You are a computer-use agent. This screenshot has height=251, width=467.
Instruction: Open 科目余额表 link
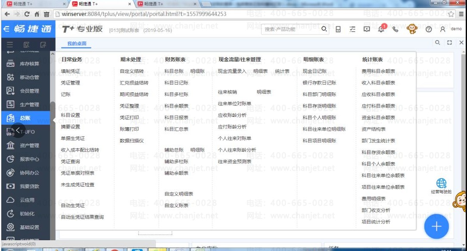[x=176, y=106]
